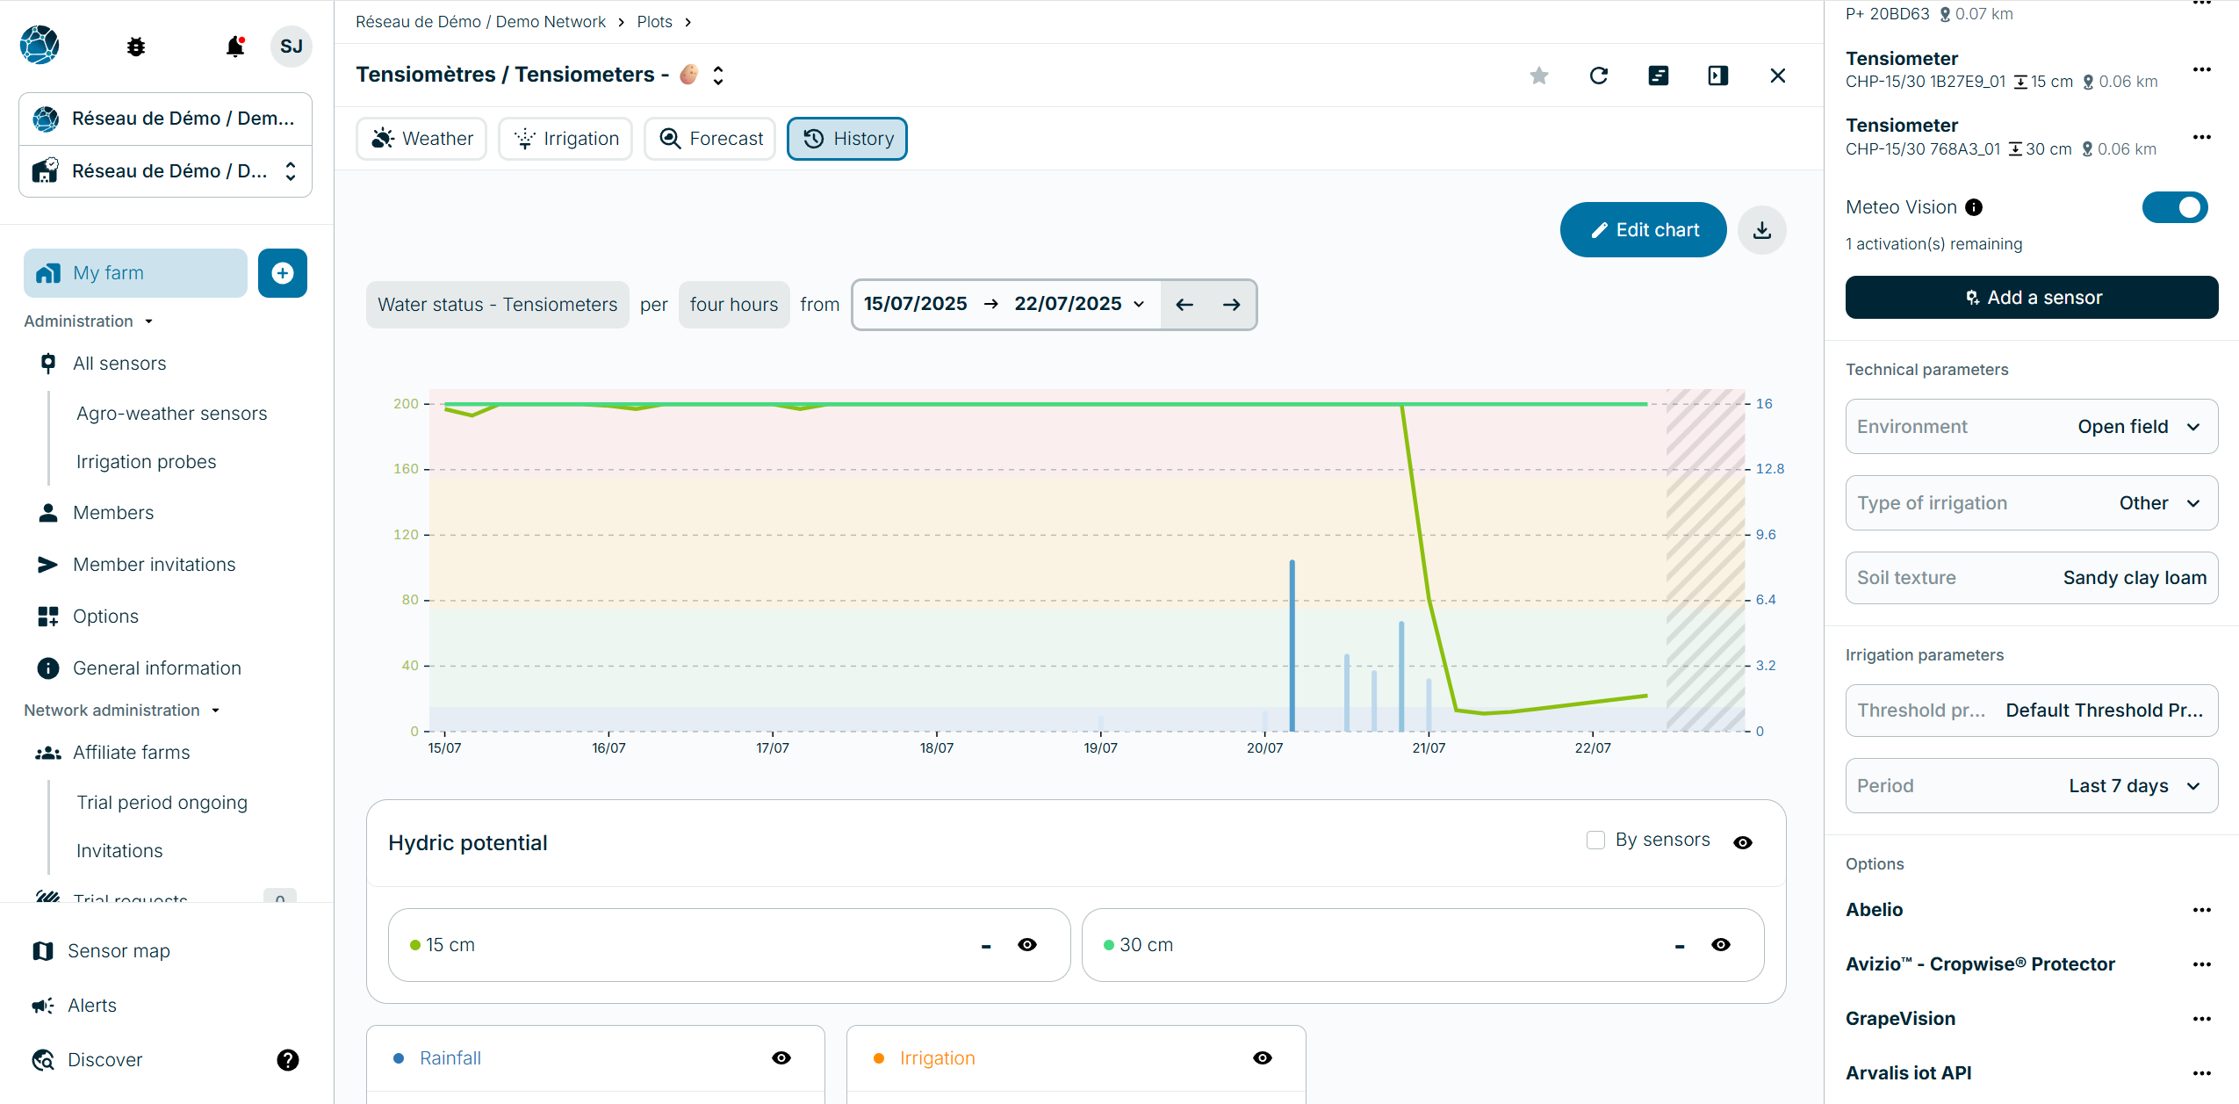Screen dimensions: 2239x1104
Task: Open Soil texture Sandy clay loam field
Action: 2032,578
